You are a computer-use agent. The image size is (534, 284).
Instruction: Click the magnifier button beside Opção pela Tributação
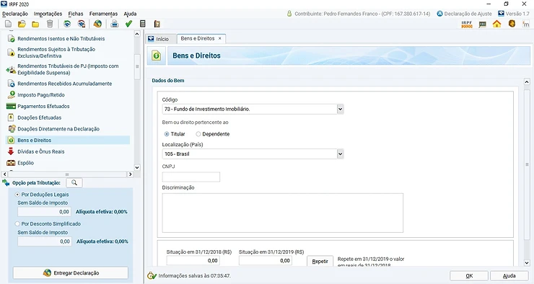click(x=74, y=182)
